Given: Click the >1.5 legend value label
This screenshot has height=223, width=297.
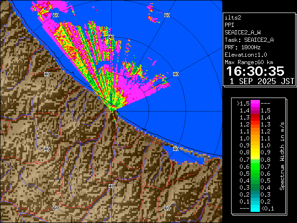Looking at the screenshot, I should click(x=243, y=103).
